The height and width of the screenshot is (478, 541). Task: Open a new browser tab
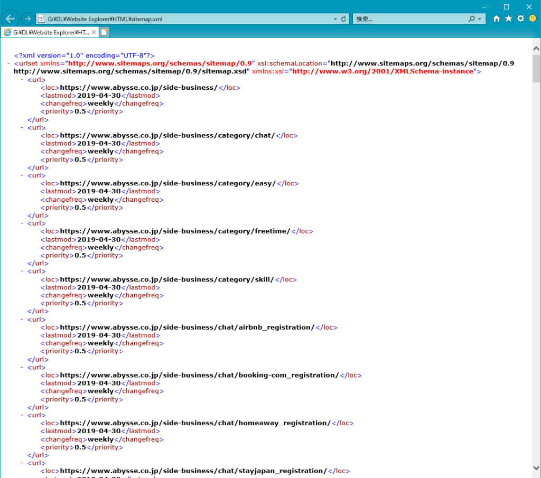(104, 32)
